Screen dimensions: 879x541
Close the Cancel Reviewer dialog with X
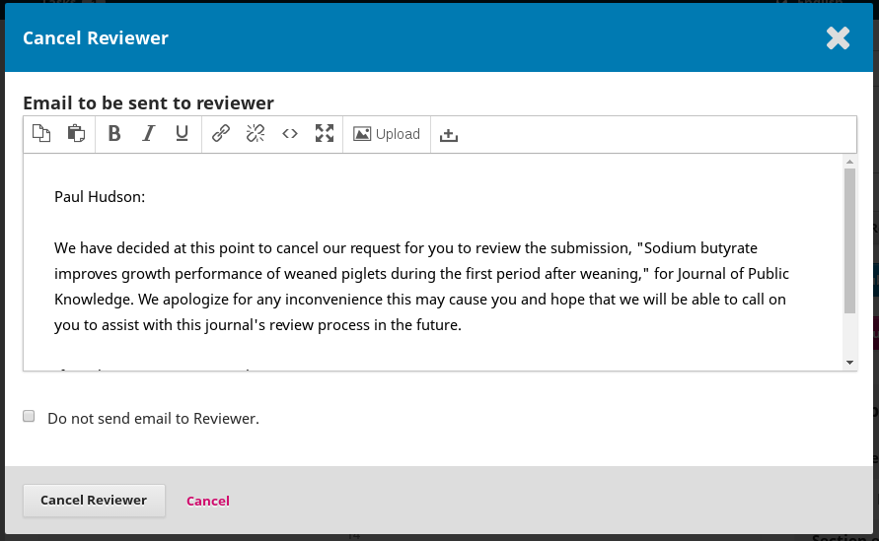pyautogui.click(x=839, y=38)
